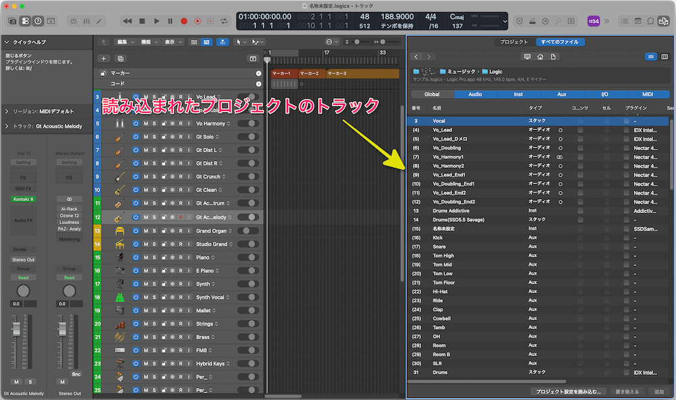Click プロジェクト設定を読み込む button
This screenshot has width=676, height=400.
569,392
